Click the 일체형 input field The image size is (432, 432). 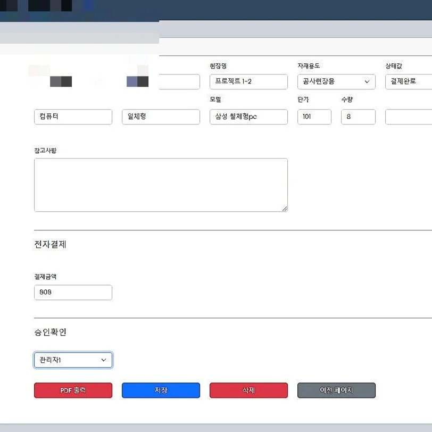[161, 117]
